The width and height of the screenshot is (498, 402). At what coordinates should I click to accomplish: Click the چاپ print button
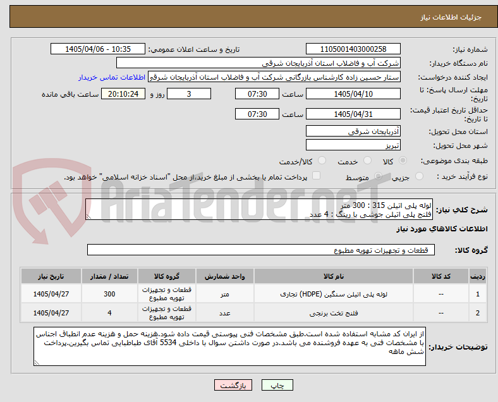pos(277,385)
